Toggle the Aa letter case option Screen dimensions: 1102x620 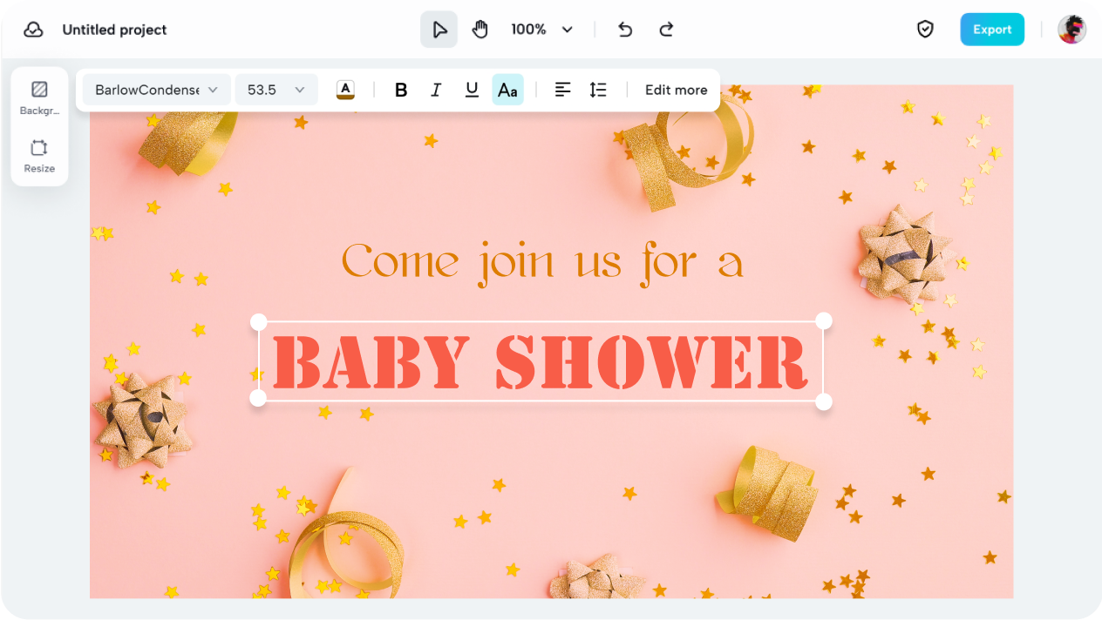pyautogui.click(x=508, y=90)
